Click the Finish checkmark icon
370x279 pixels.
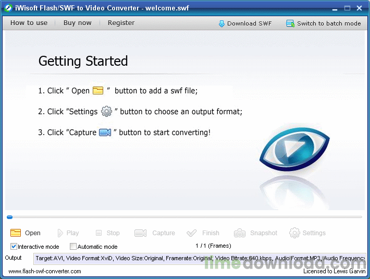pyautogui.click(x=191, y=233)
